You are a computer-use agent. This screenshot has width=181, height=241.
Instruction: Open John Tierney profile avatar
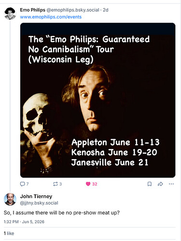[10, 199]
